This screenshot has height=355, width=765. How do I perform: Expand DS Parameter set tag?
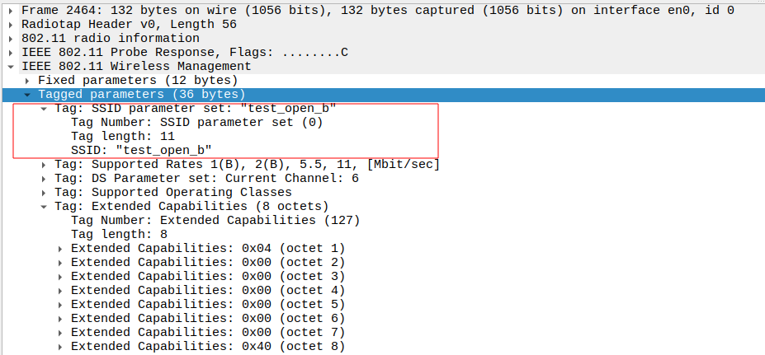[x=44, y=179]
